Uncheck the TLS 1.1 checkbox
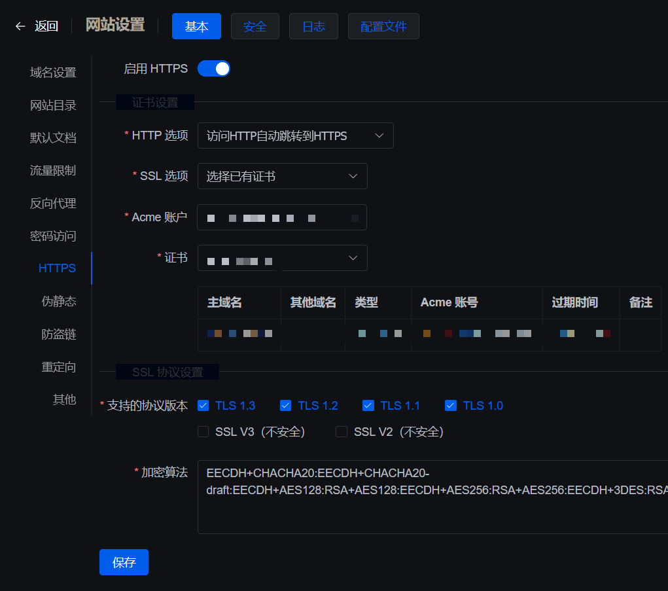 (368, 406)
